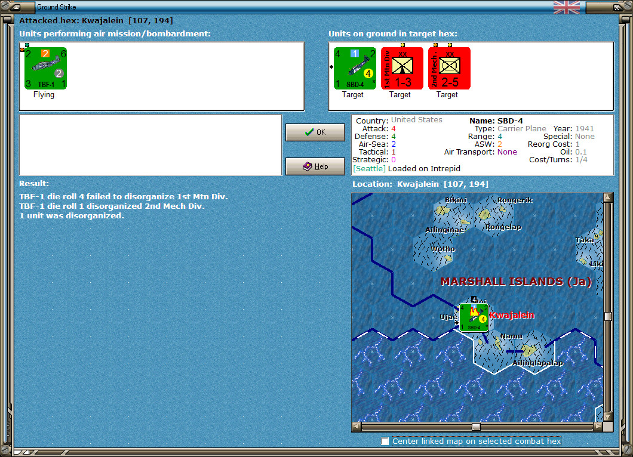The width and height of the screenshot is (633, 457).
Task: Click the map's horizontal scrollbar right arrow
Action: 598,427
